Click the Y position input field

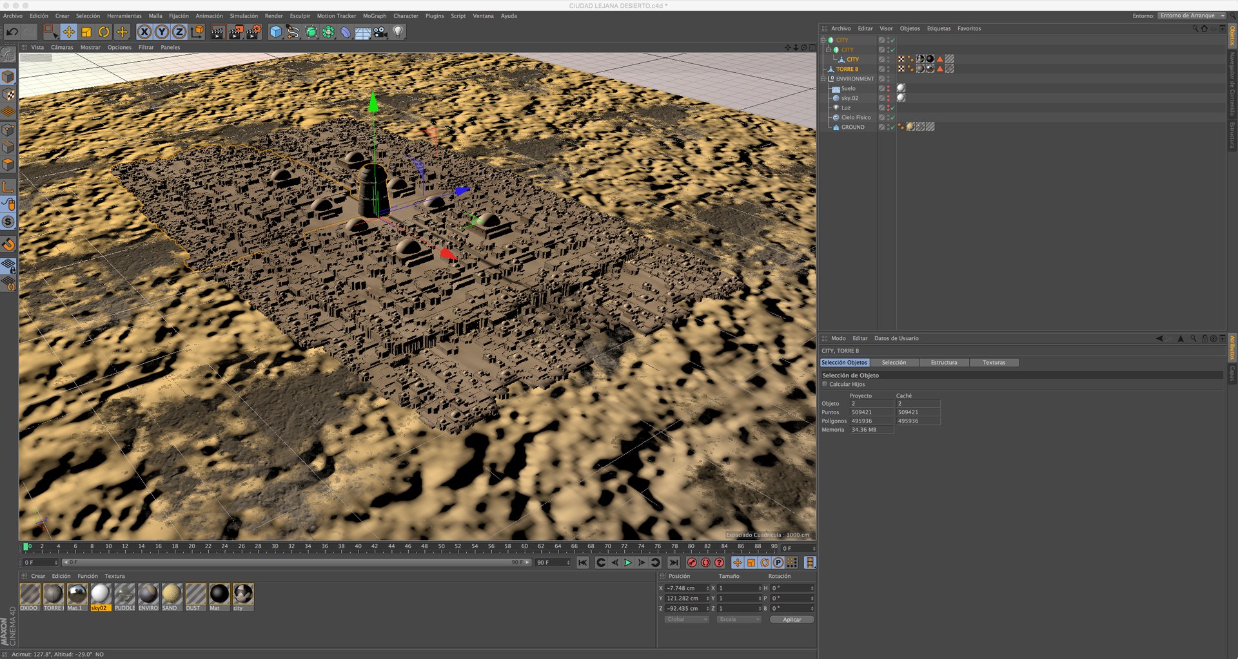[x=687, y=598]
